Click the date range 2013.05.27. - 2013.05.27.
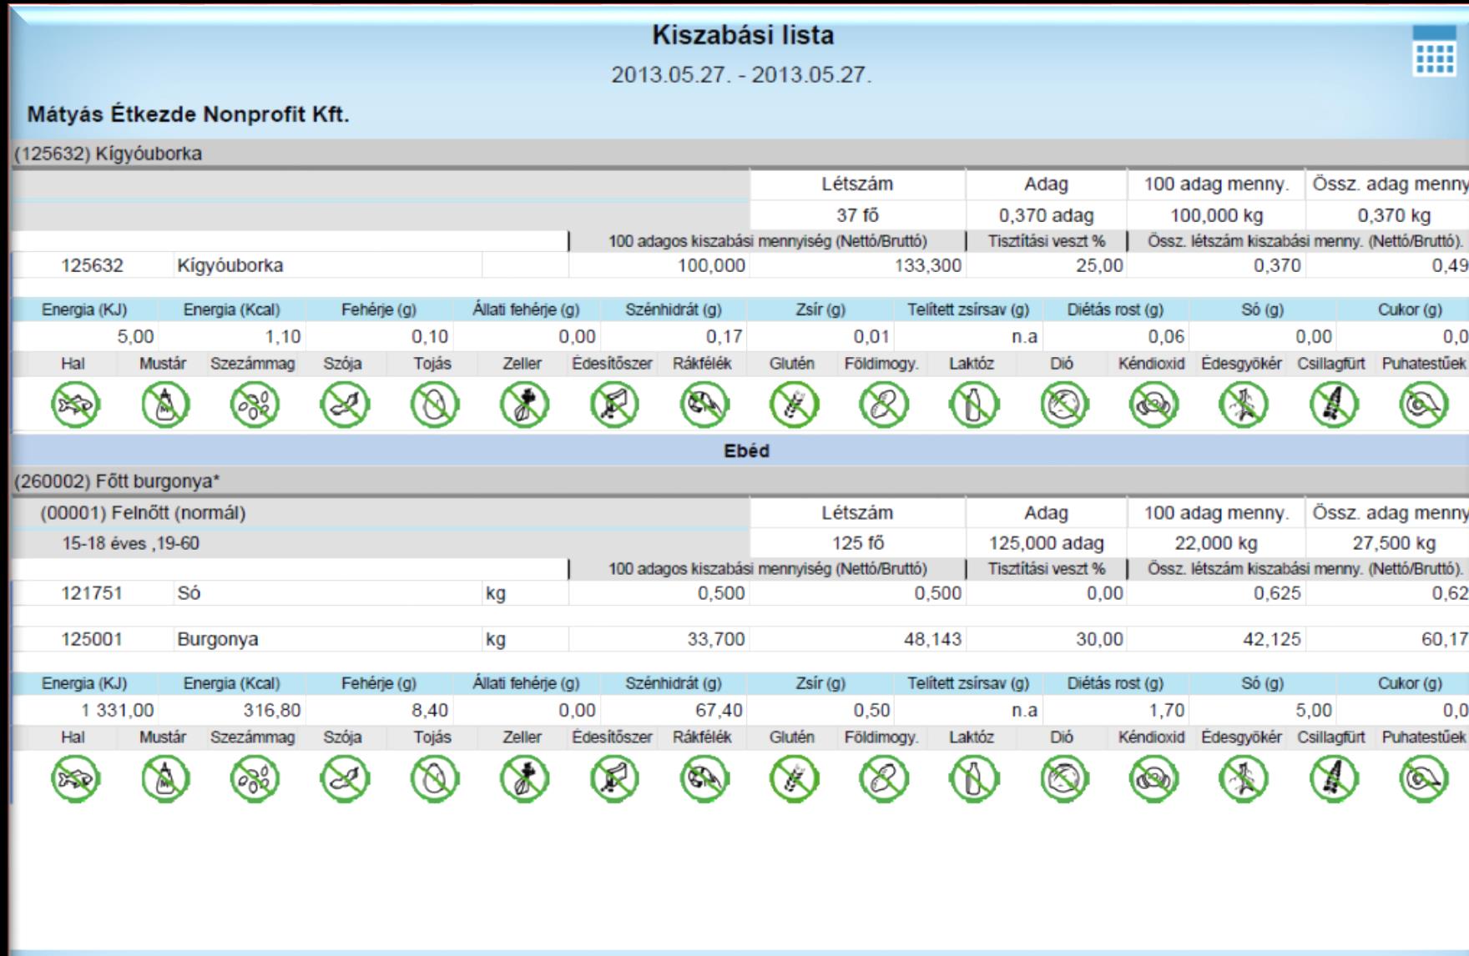 (741, 75)
